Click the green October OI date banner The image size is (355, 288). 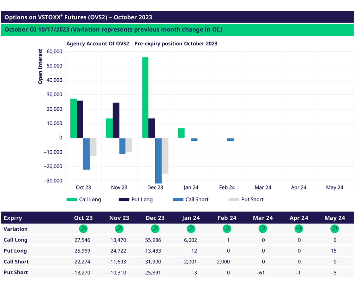pyautogui.click(x=177, y=30)
